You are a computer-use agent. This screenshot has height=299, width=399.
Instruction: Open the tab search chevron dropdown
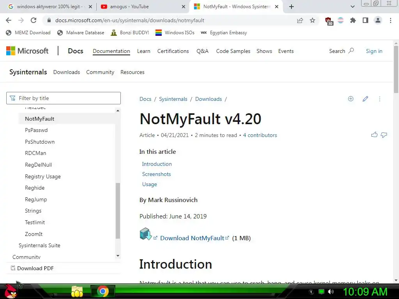click(352, 7)
